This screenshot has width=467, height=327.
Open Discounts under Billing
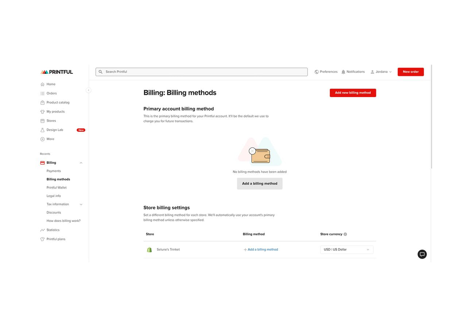pyautogui.click(x=54, y=212)
